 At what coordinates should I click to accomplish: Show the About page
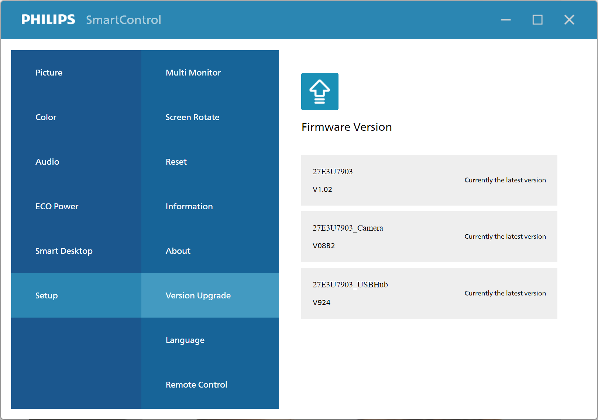pos(178,251)
